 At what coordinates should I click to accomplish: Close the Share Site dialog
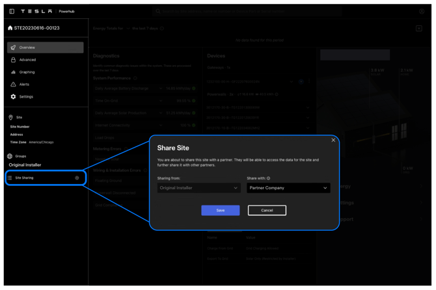point(333,140)
